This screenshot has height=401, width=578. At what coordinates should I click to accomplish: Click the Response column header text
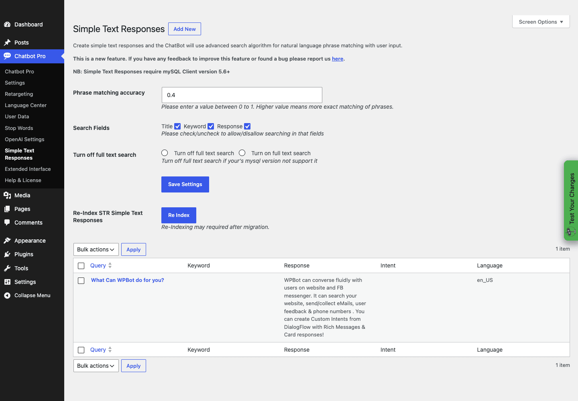click(x=297, y=265)
